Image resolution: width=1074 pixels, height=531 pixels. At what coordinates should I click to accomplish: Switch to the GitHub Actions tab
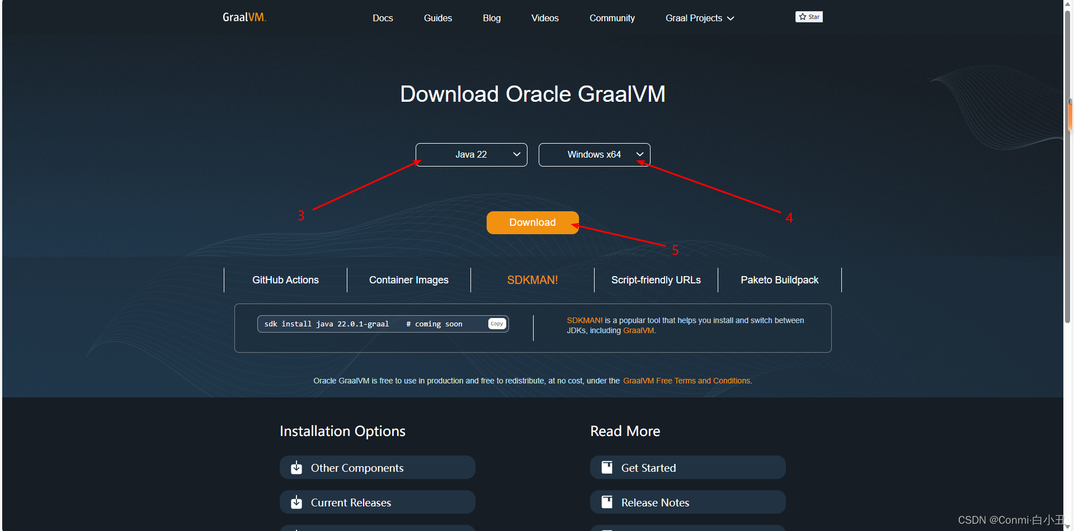point(285,279)
